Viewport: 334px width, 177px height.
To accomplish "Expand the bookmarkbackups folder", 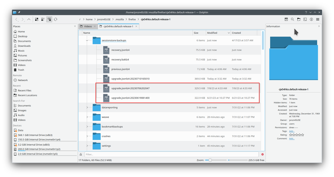I will coord(87,126).
